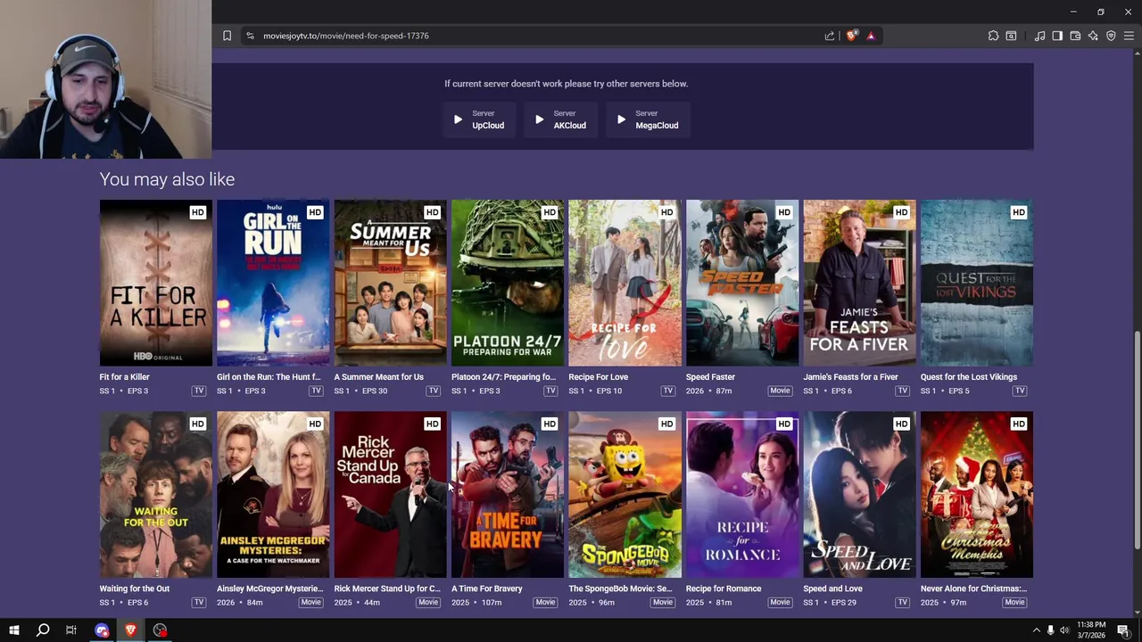The height and width of the screenshot is (642, 1142).
Task: Click the 'Recipe For Love' title link
Action: pos(599,377)
